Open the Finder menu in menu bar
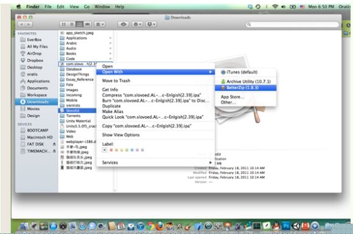 pos(33,7)
